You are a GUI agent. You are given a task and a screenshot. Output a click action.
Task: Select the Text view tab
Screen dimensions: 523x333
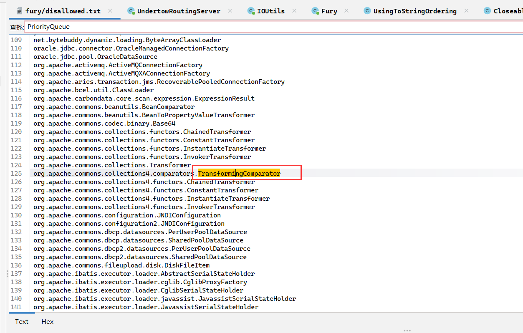[22, 322]
